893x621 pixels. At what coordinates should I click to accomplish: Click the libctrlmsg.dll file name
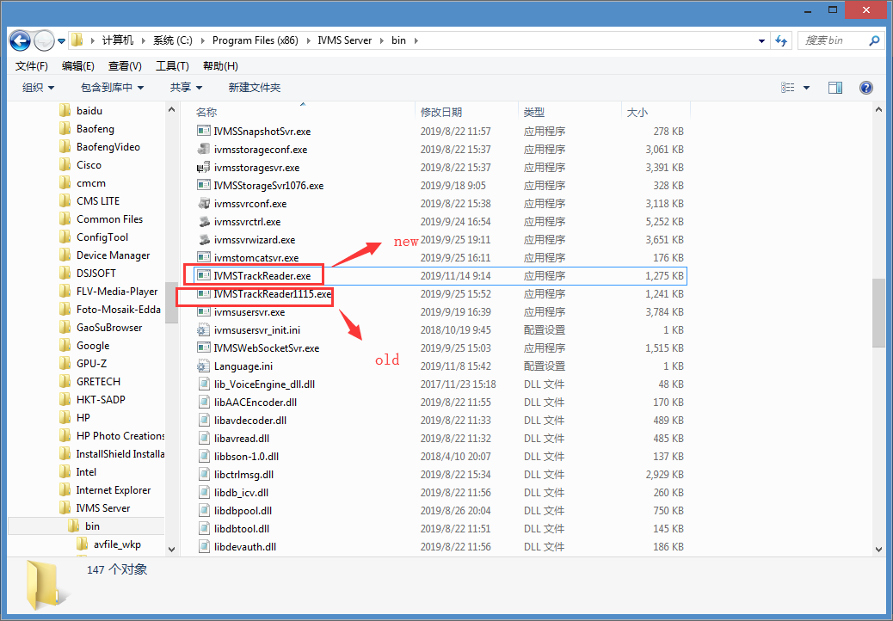(243, 474)
